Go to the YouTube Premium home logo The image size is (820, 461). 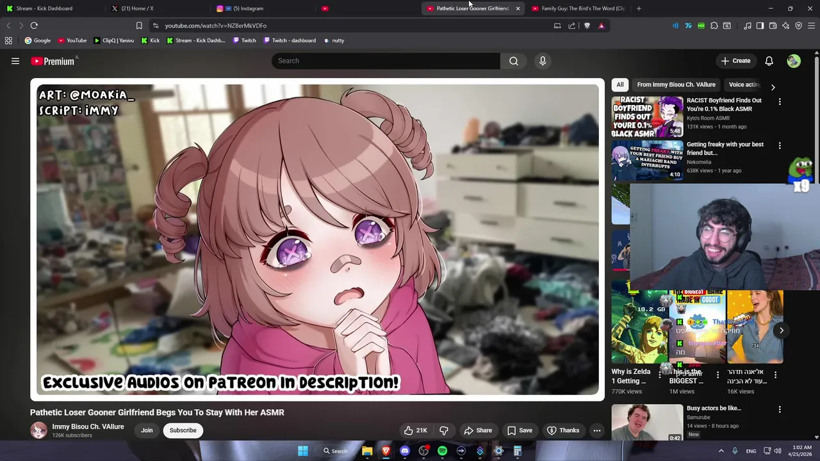tap(53, 61)
